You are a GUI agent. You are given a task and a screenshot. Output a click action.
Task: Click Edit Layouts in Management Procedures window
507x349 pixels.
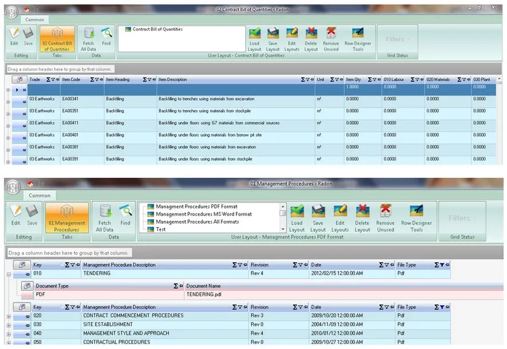[x=340, y=218]
